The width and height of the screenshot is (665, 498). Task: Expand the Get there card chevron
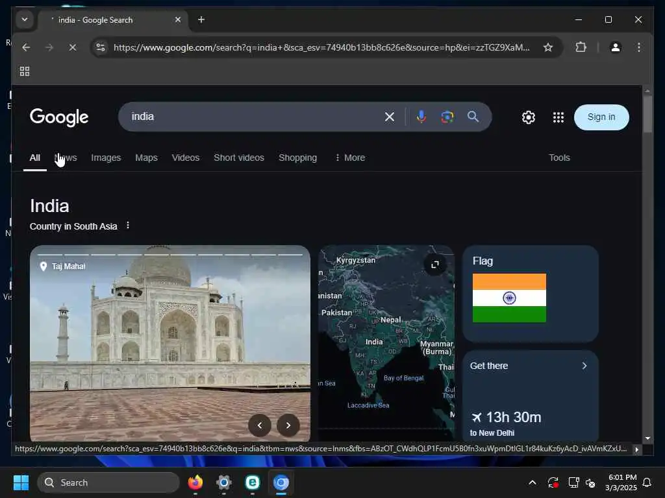(x=584, y=366)
